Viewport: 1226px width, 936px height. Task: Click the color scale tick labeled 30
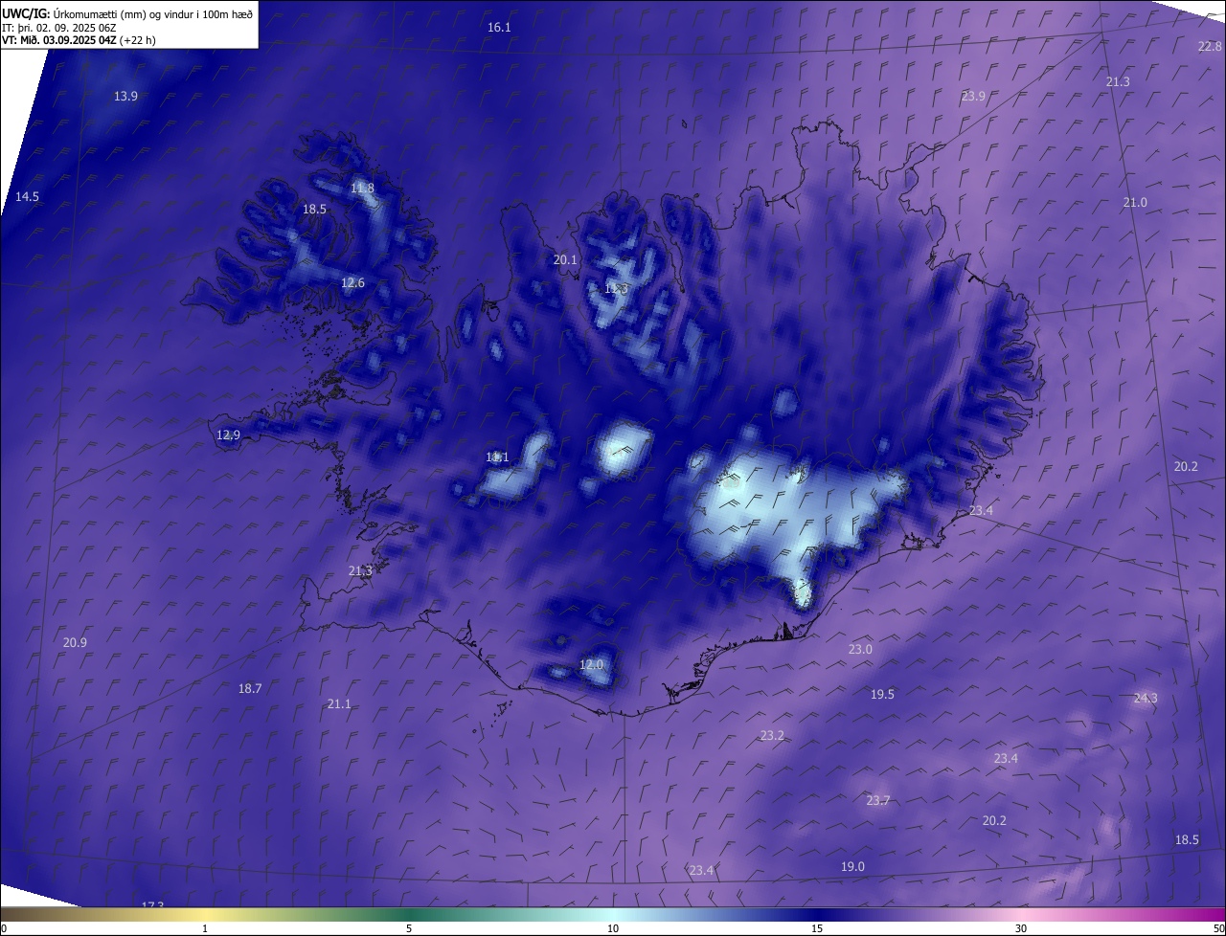tap(1021, 928)
